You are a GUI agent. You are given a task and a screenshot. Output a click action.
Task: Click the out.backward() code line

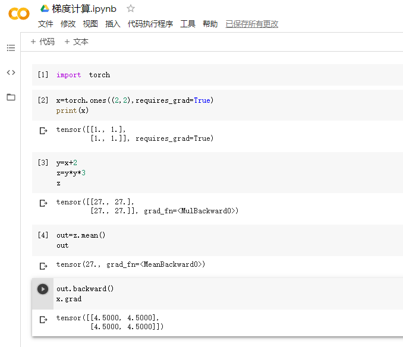tap(85, 289)
